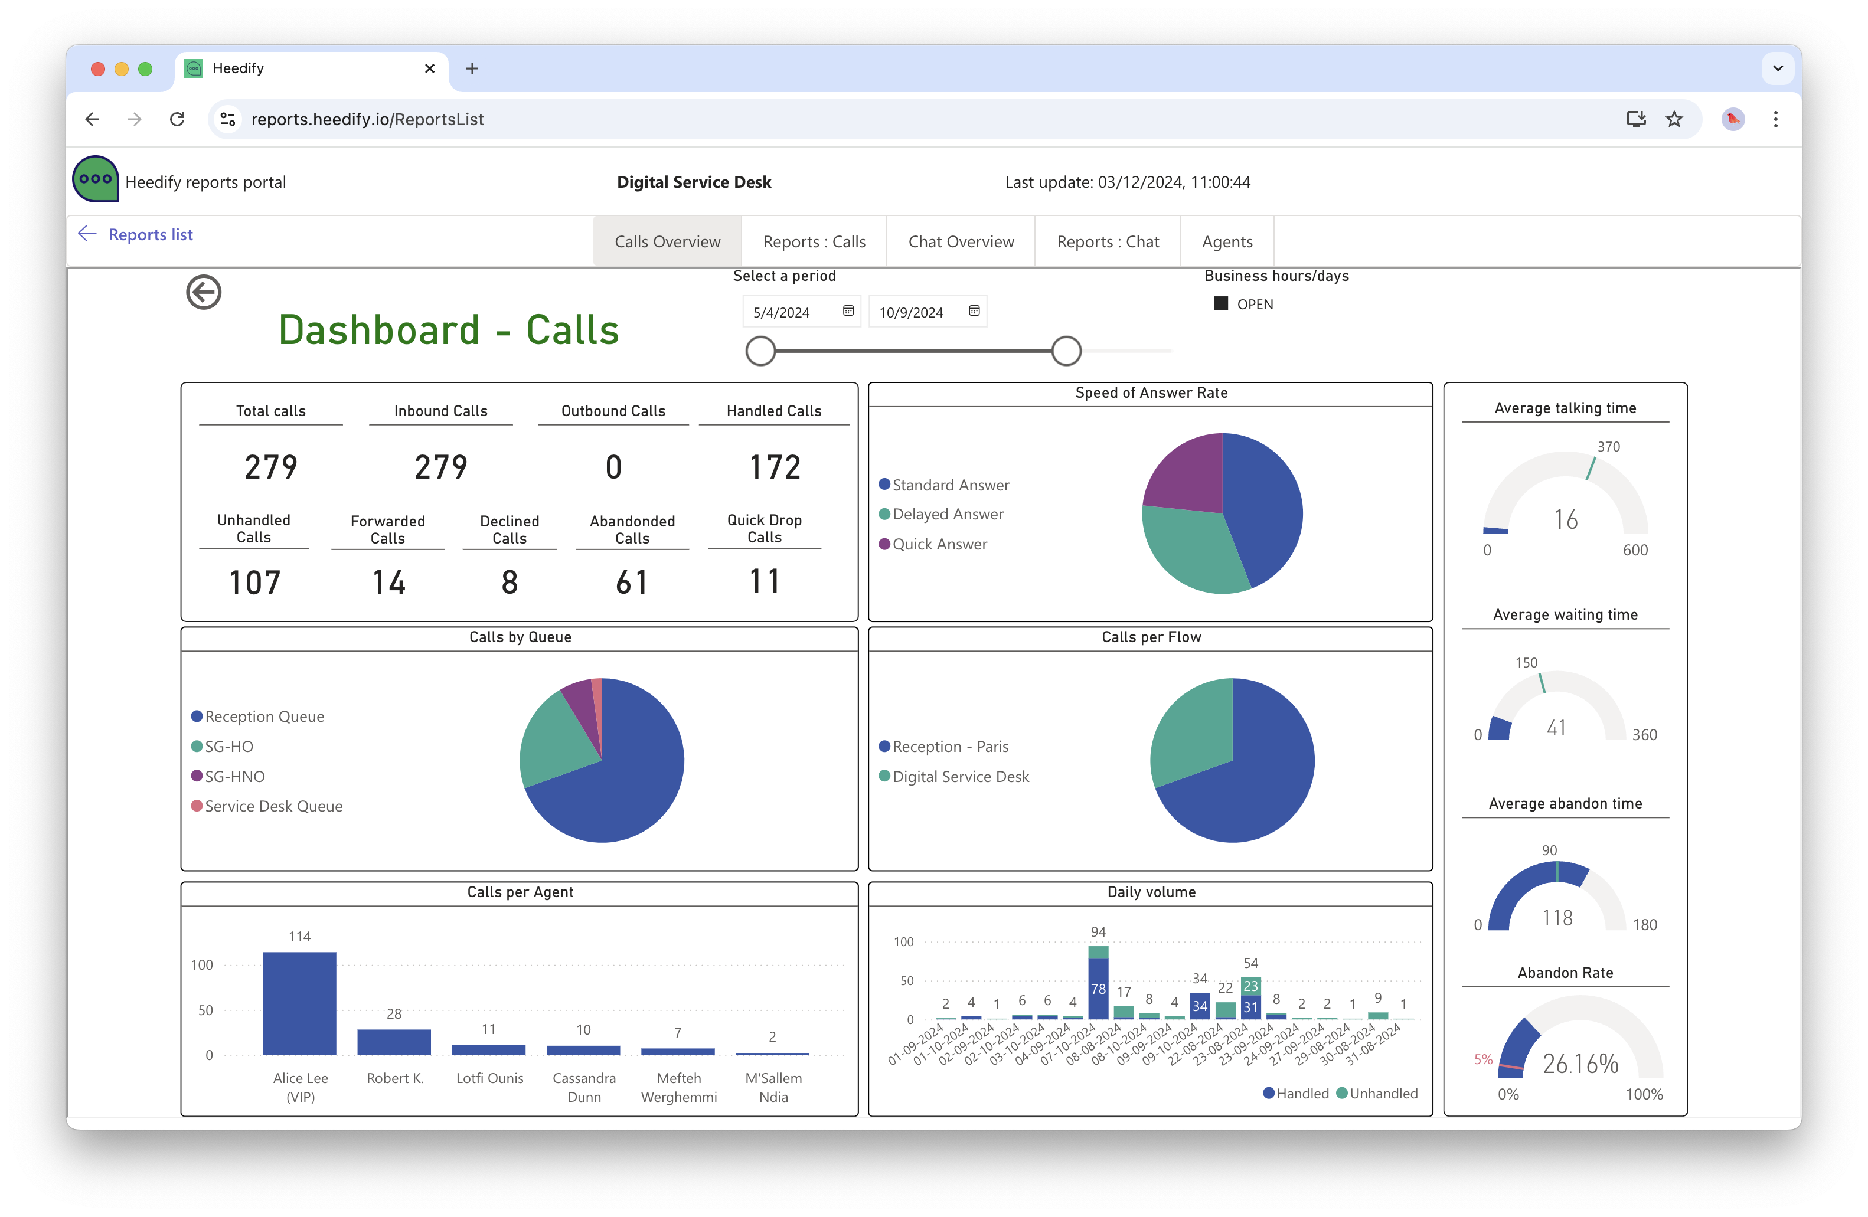Click the right handle of period slider
Image resolution: width=1868 pixels, height=1217 pixels.
coord(1066,351)
